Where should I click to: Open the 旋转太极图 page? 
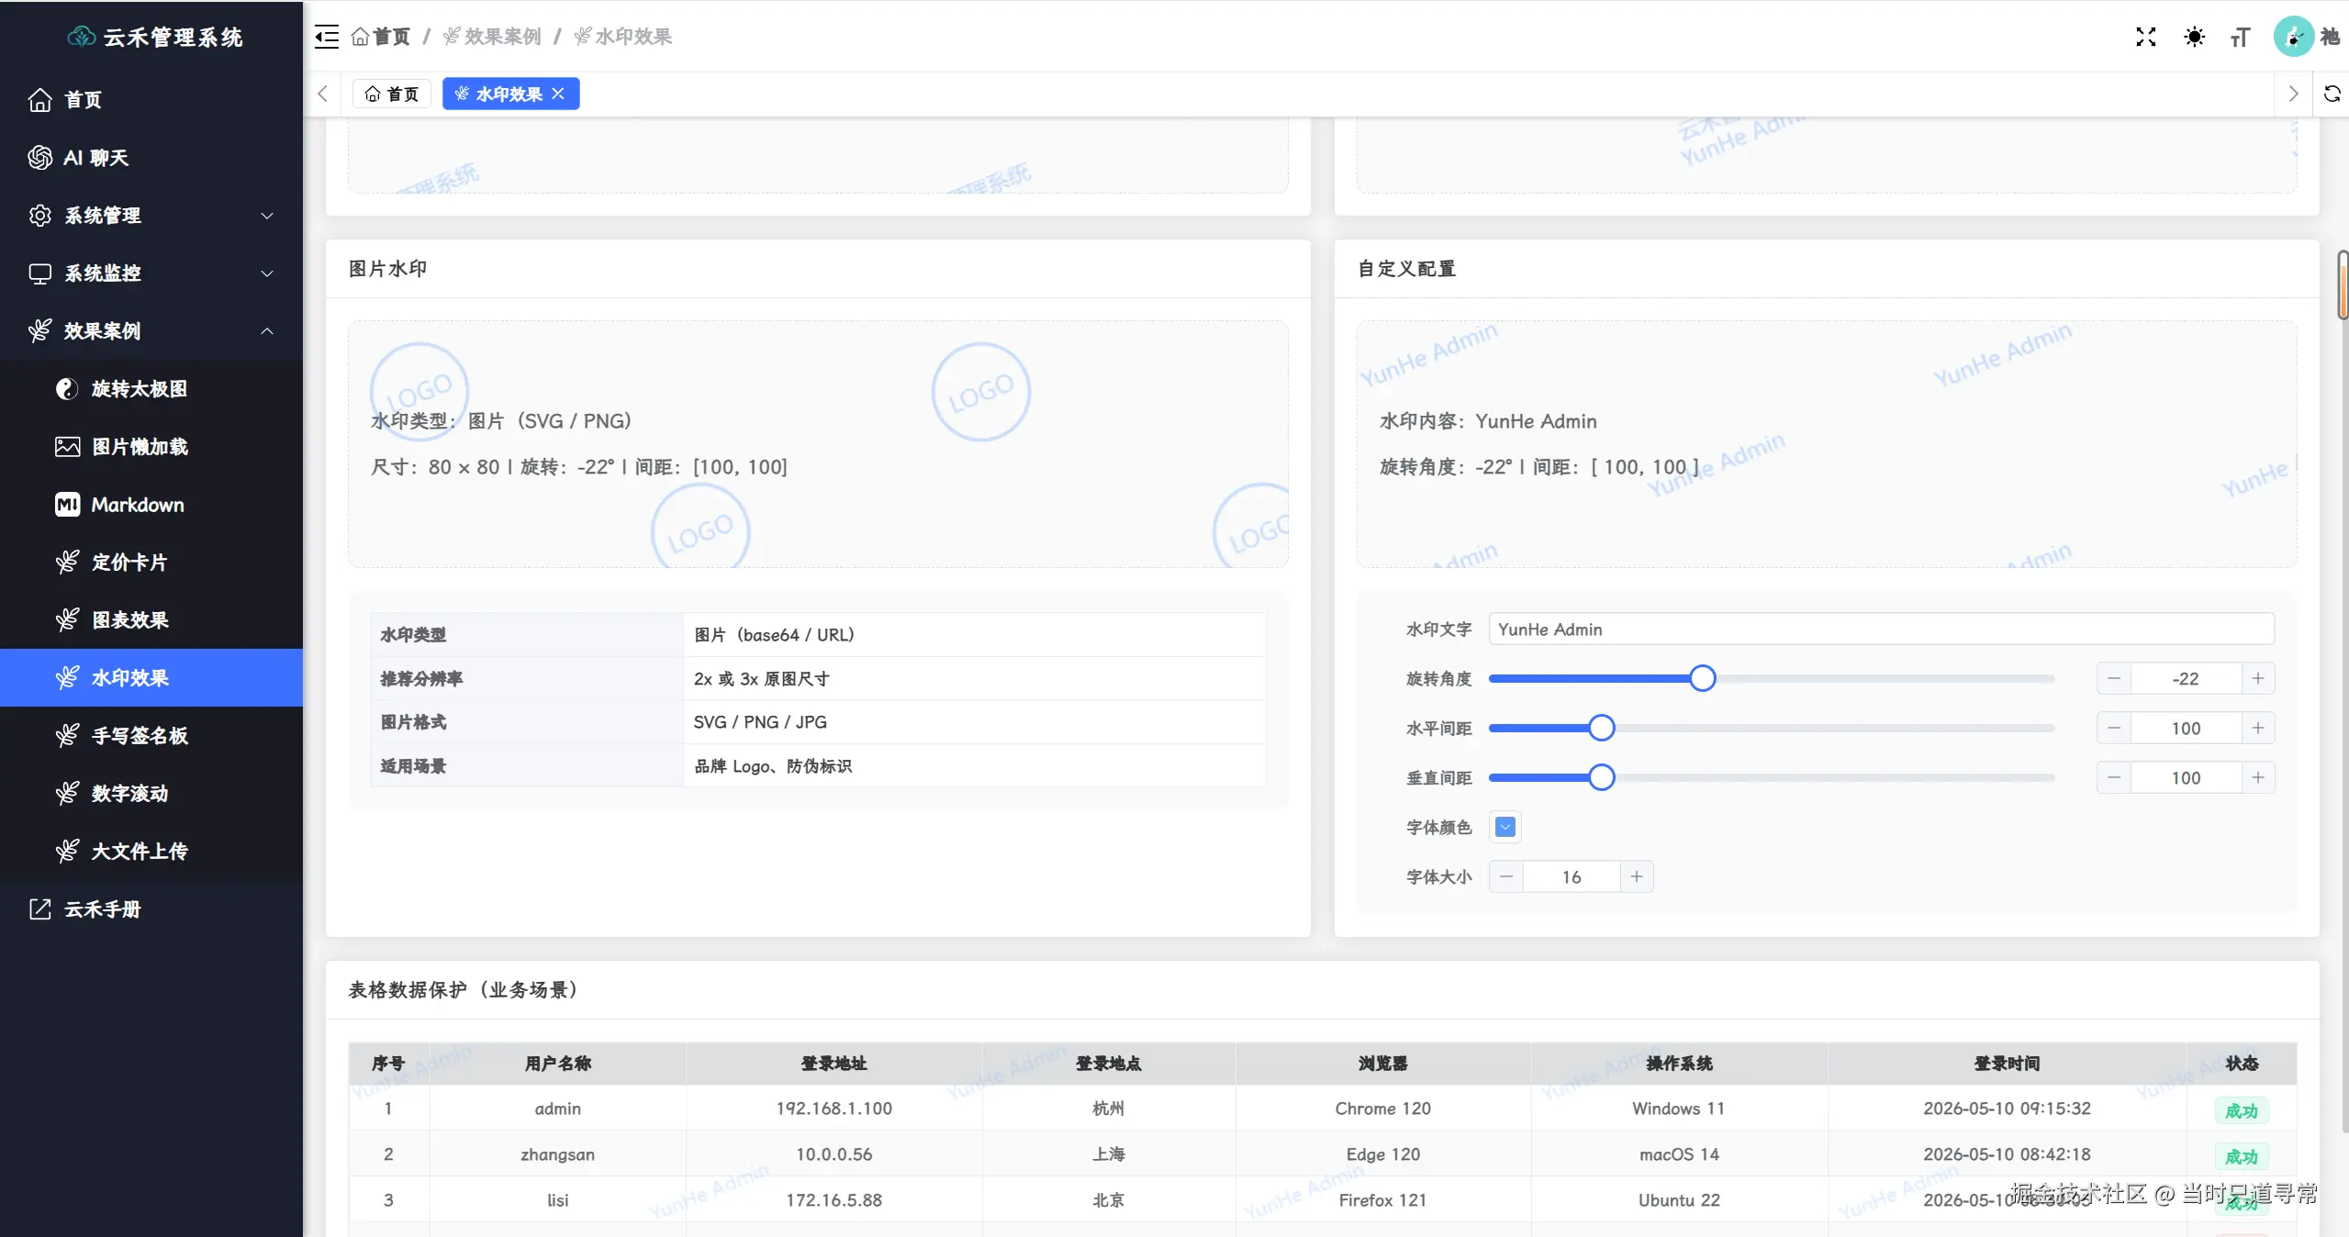(x=151, y=389)
